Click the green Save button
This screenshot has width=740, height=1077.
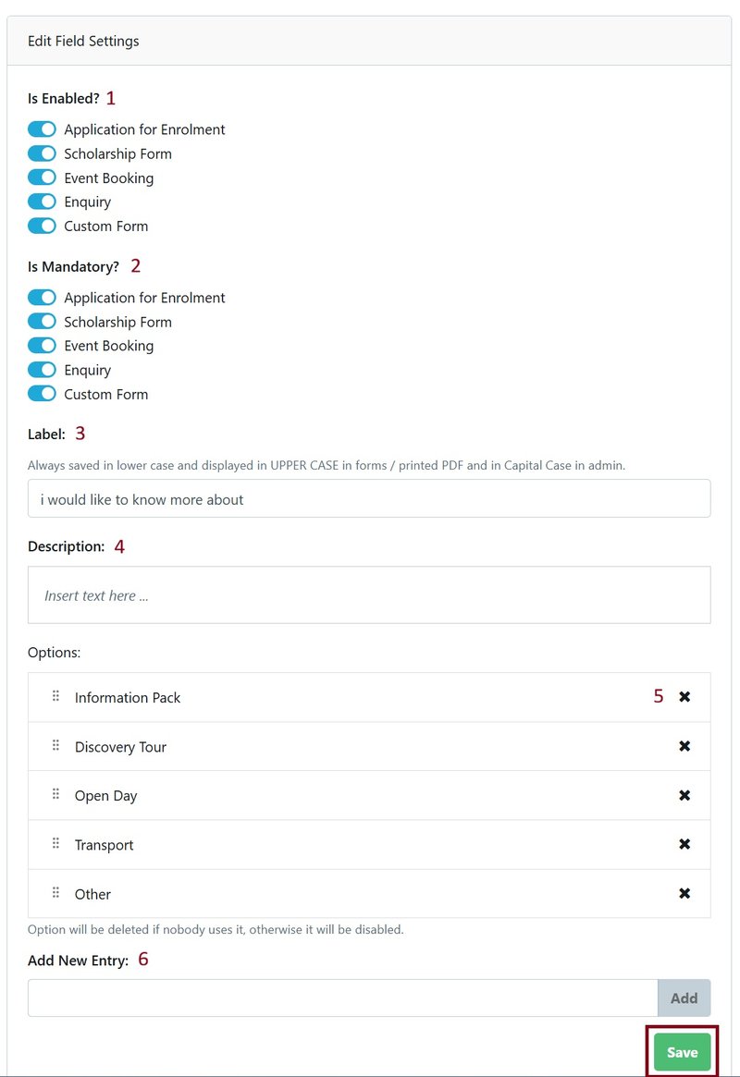(x=682, y=1052)
